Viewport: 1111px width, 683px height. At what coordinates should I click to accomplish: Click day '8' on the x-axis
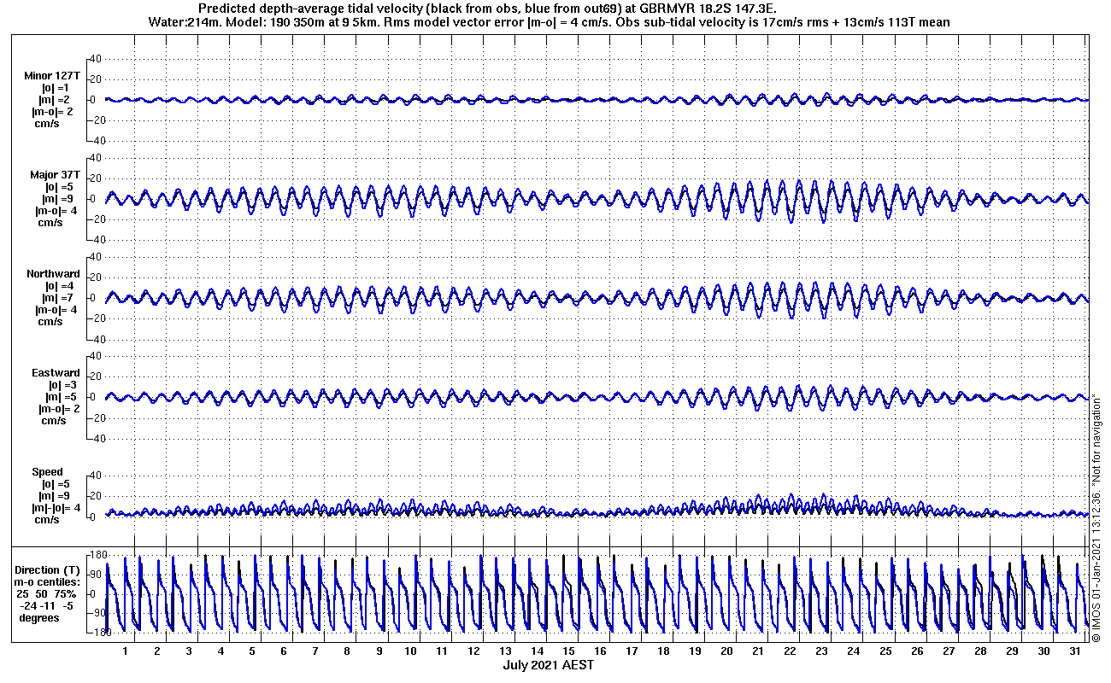(x=347, y=651)
